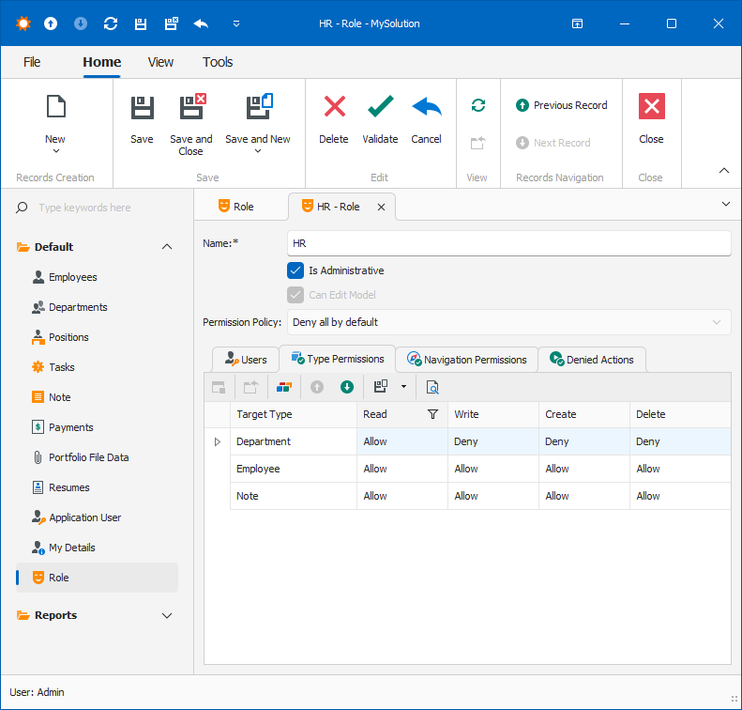
Task: Switch to the Home ribbon tab
Action: (x=101, y=62)
